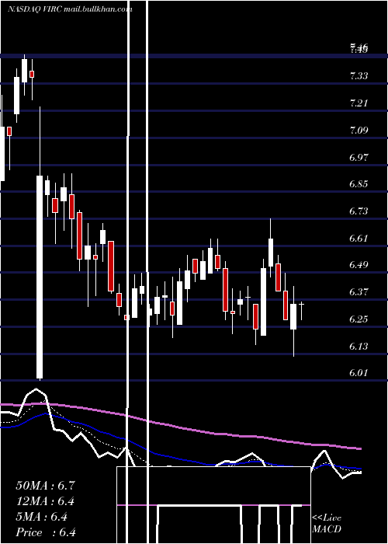Click the 6.97 price axis label

pyautogui.click(x=359, y=158)
